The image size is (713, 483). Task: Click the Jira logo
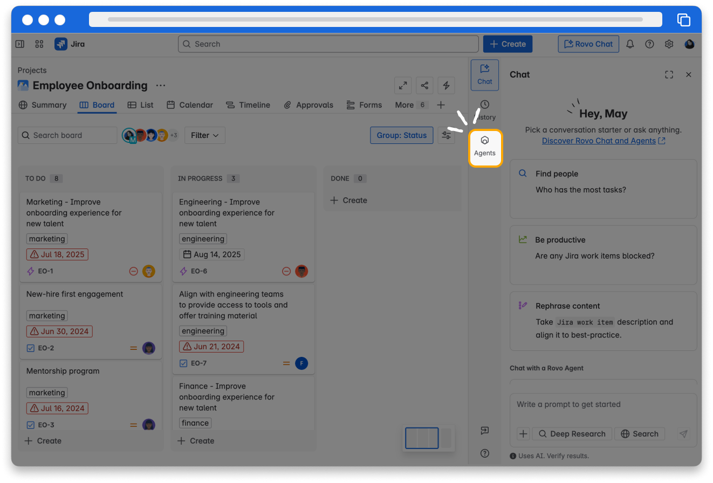coord(70,44)
